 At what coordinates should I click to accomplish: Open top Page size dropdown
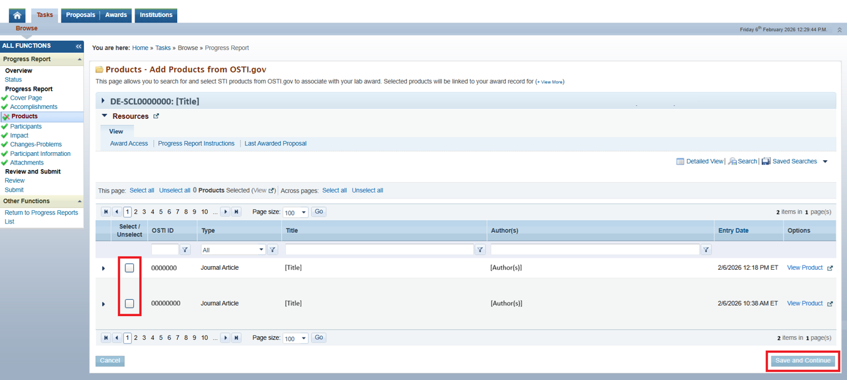(303, 213)
